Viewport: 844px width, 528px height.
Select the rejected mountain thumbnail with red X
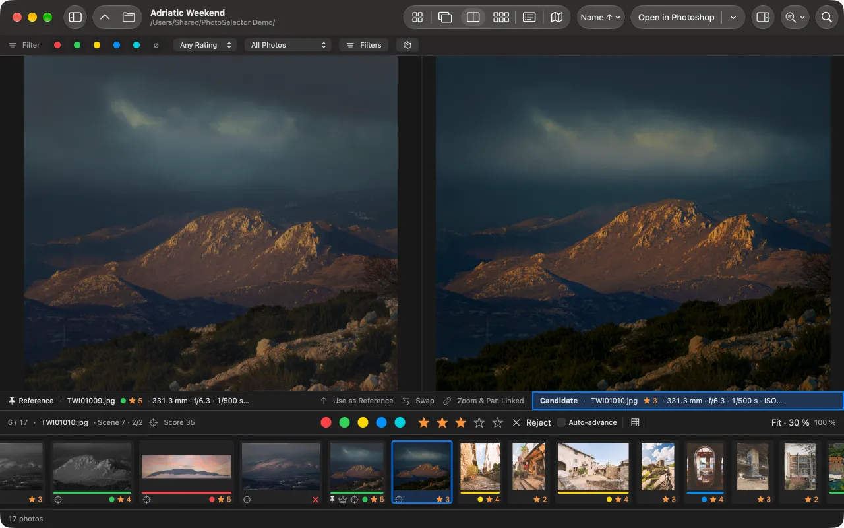[x=280, y=473]
